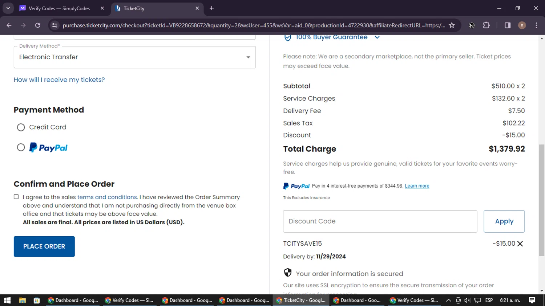
Task: Open the Extensions puzzle icon
Action: [486, 25]
